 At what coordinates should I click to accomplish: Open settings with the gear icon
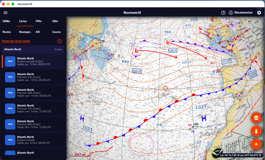coord(259,13)
